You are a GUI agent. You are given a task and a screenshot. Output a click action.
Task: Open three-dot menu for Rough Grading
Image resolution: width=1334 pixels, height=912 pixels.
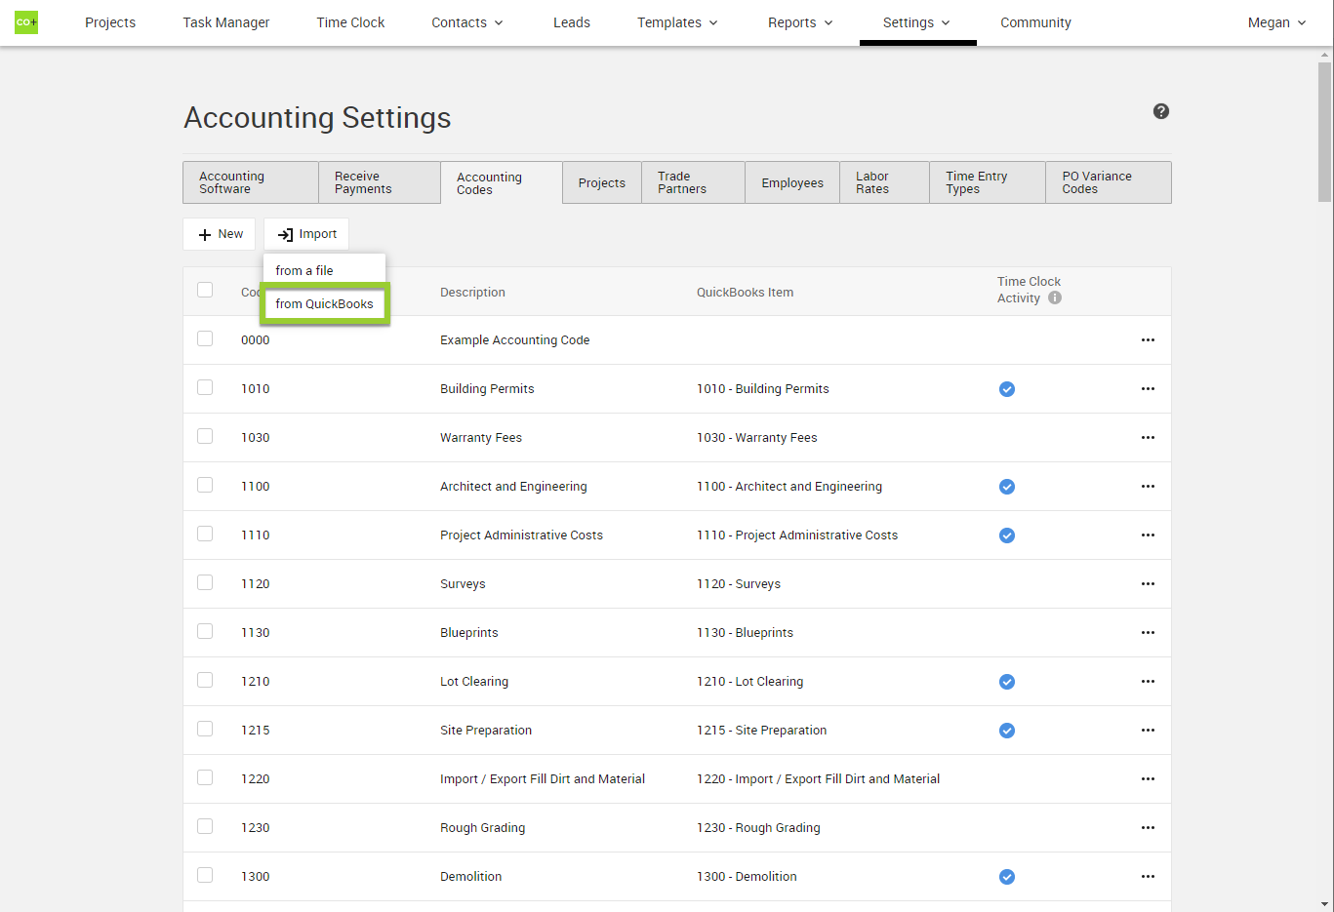click(x=1148, y=828)
